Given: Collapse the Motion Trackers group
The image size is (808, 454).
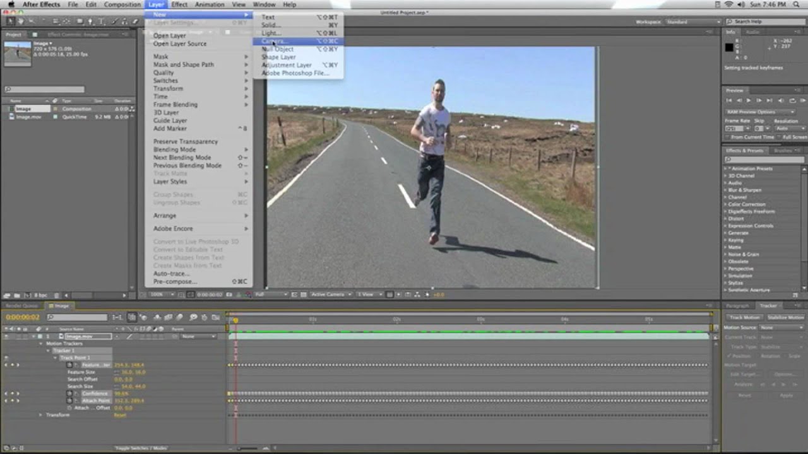Looking at the screenshot, I should [41, 344].
